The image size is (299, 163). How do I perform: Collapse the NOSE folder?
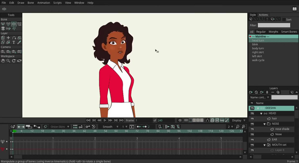point(265,124)
